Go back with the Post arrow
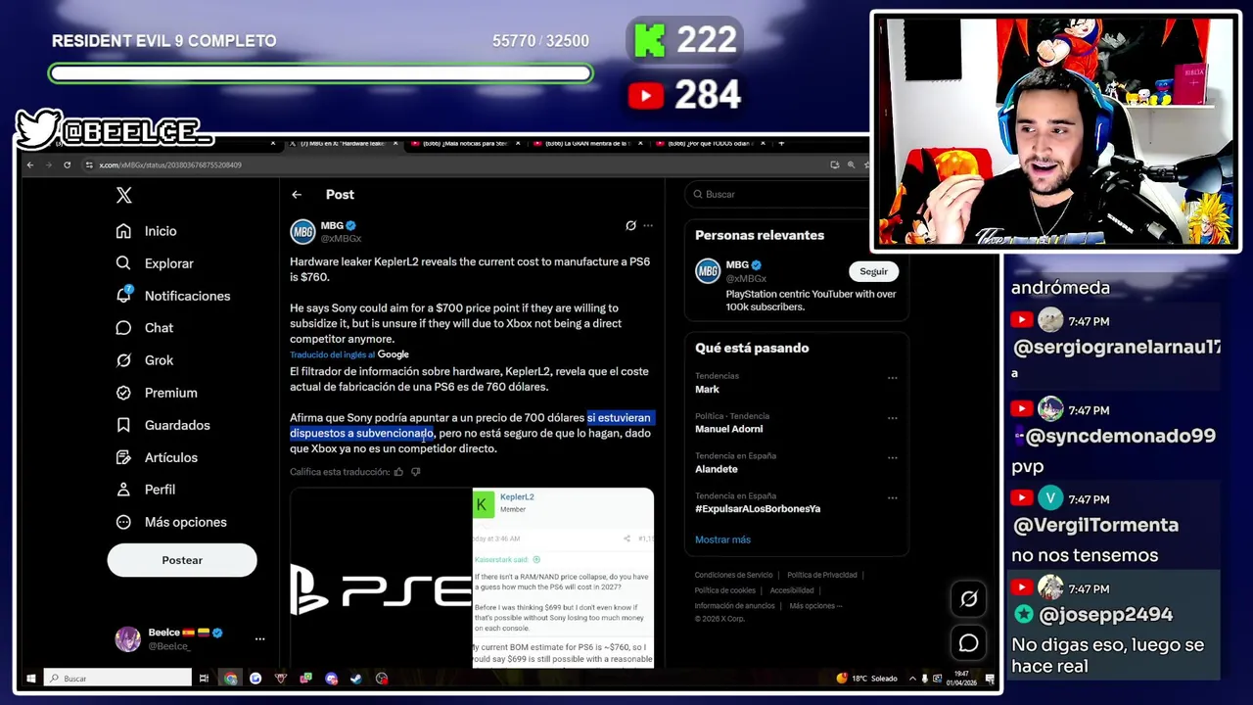The width and height of the screenshot is (1253, 705). (x=297, y=195)
